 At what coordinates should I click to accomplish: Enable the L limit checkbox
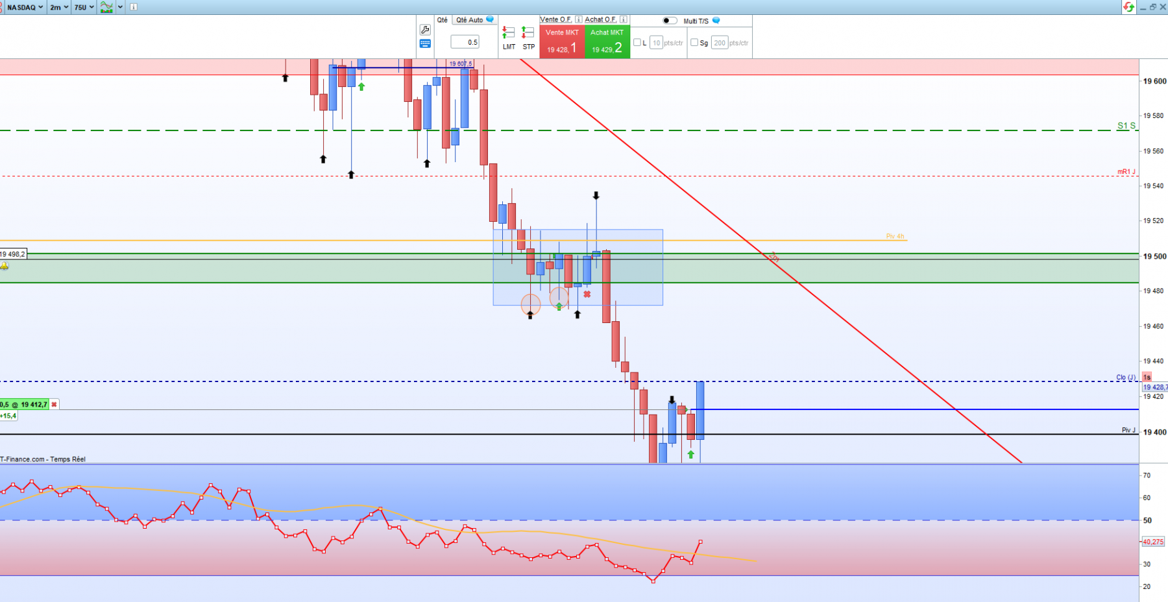637,42
